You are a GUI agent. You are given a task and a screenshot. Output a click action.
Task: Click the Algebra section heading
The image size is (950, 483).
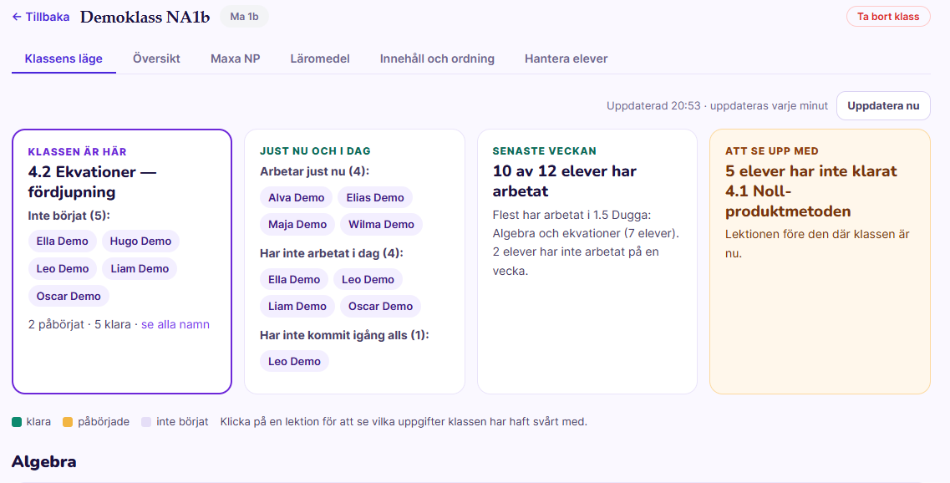tap(43, 462)
